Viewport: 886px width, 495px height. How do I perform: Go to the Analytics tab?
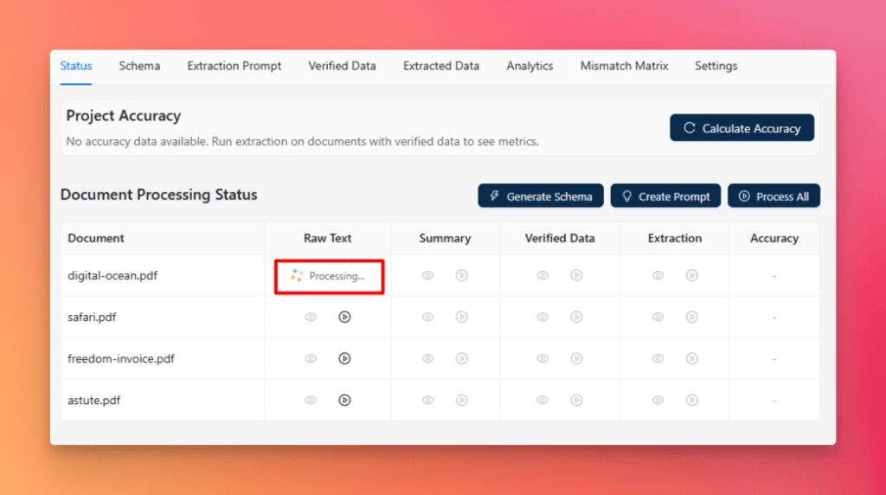[x=530, y=66]
